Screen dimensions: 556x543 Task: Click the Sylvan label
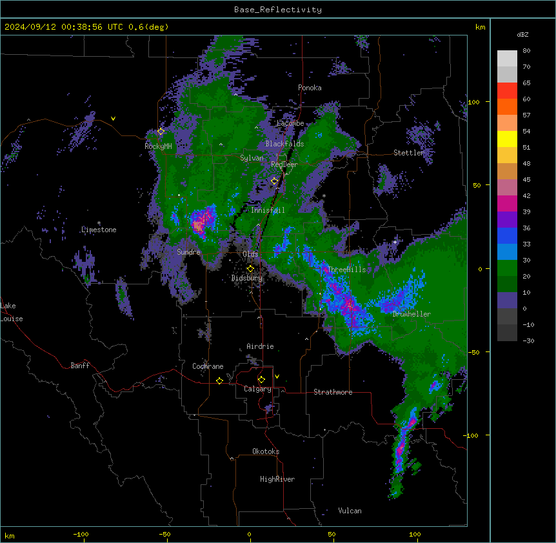[x=252, y=158]
